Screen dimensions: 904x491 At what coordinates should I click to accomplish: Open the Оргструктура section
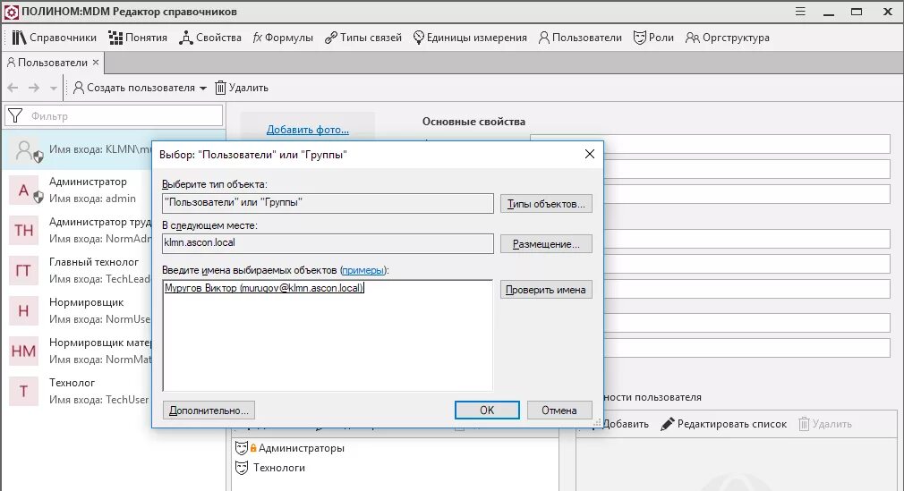pos(727,38)
